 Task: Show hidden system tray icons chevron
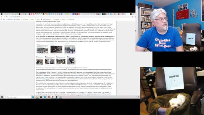point(136,97)
